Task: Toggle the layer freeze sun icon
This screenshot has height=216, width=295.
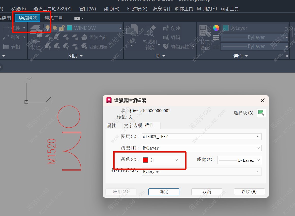Action: click(x=55, y=28)
